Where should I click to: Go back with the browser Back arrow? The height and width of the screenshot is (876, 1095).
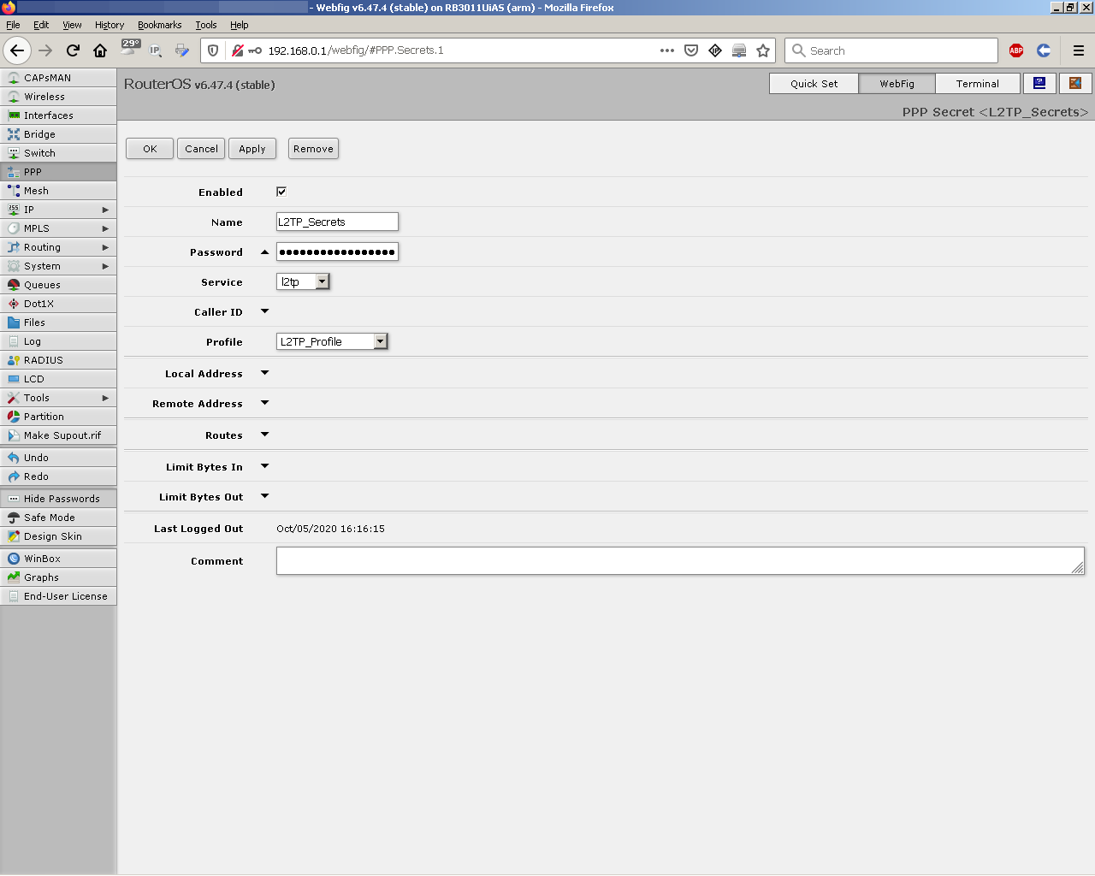17,50
